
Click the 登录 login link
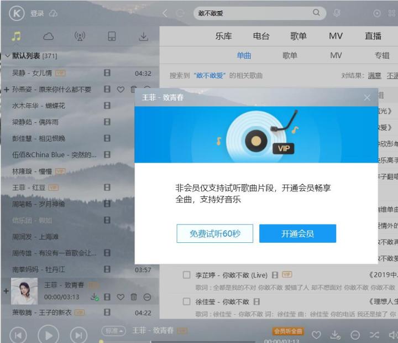point(38,13)
